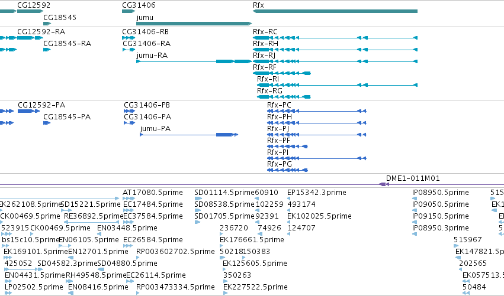Click the jumu-RA transcript label

click(x=152, y=56)
